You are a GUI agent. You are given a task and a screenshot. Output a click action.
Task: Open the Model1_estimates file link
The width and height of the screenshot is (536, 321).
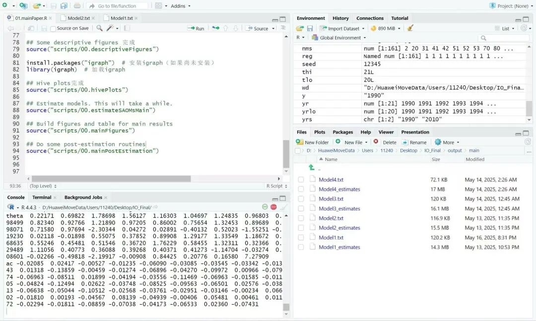pyautogui.click(x=339, y=247)
